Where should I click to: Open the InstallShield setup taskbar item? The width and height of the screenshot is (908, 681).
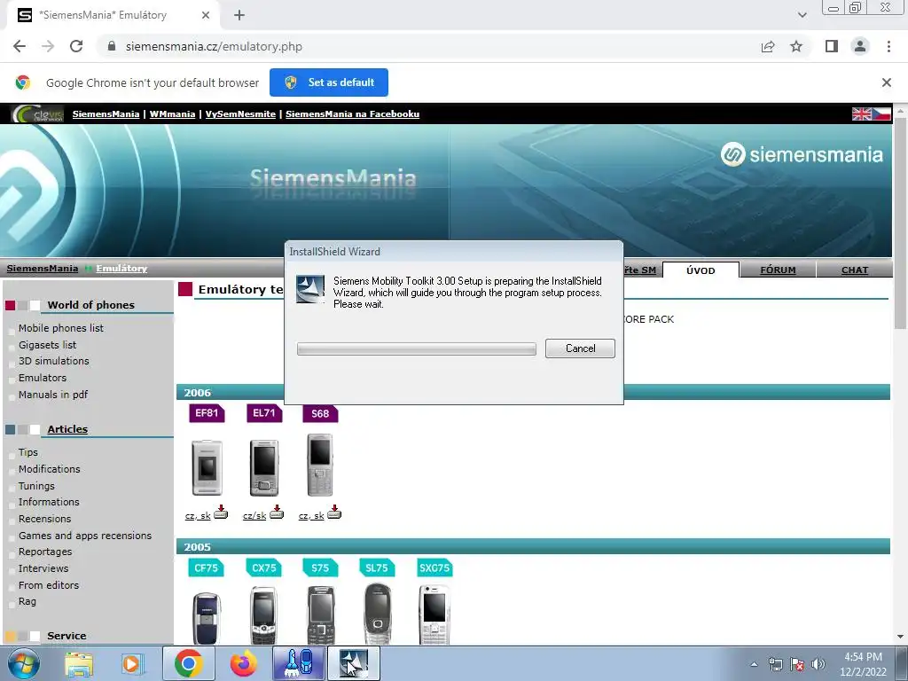(354, 663)
